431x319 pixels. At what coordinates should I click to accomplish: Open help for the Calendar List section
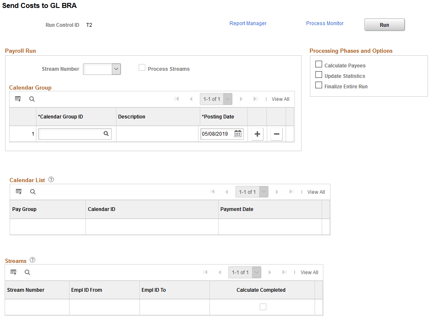pyautogui.click(x=51, y=179)
